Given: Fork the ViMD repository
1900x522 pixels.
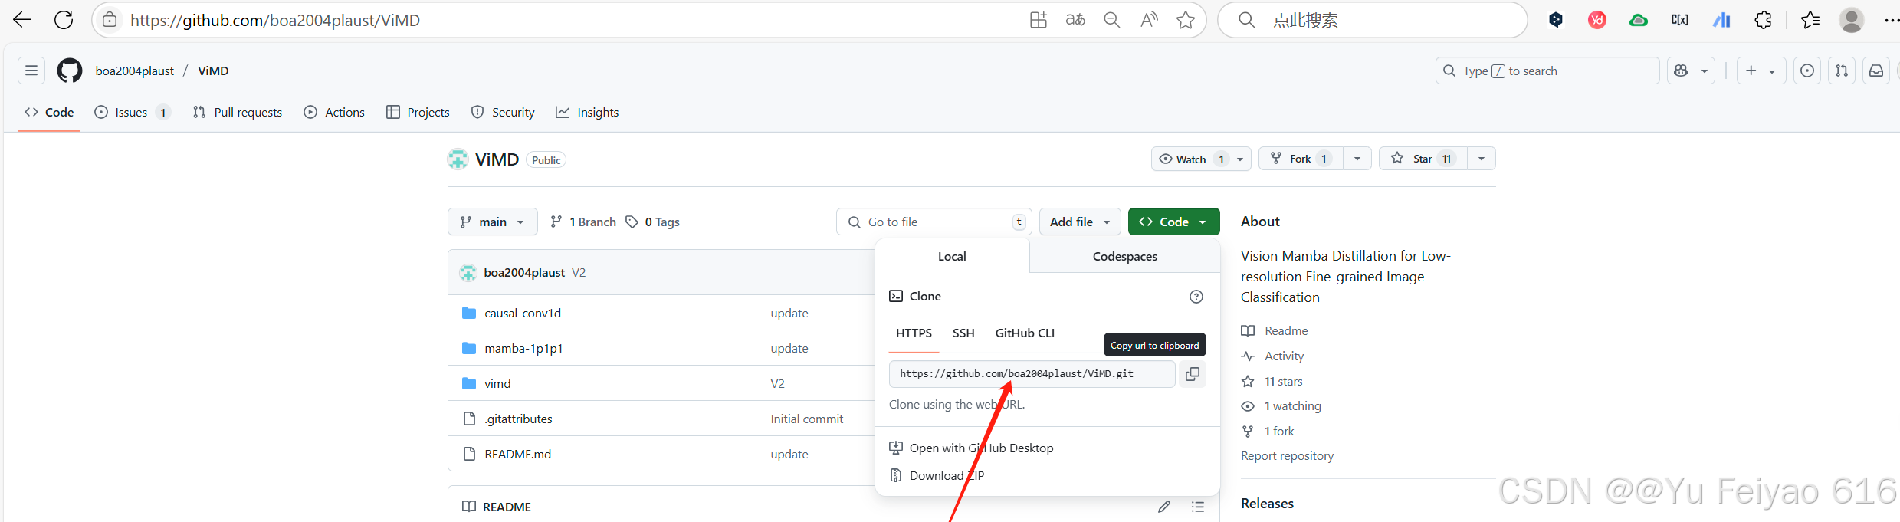Looking at the screenshot, I should [x=1301, y=159].
